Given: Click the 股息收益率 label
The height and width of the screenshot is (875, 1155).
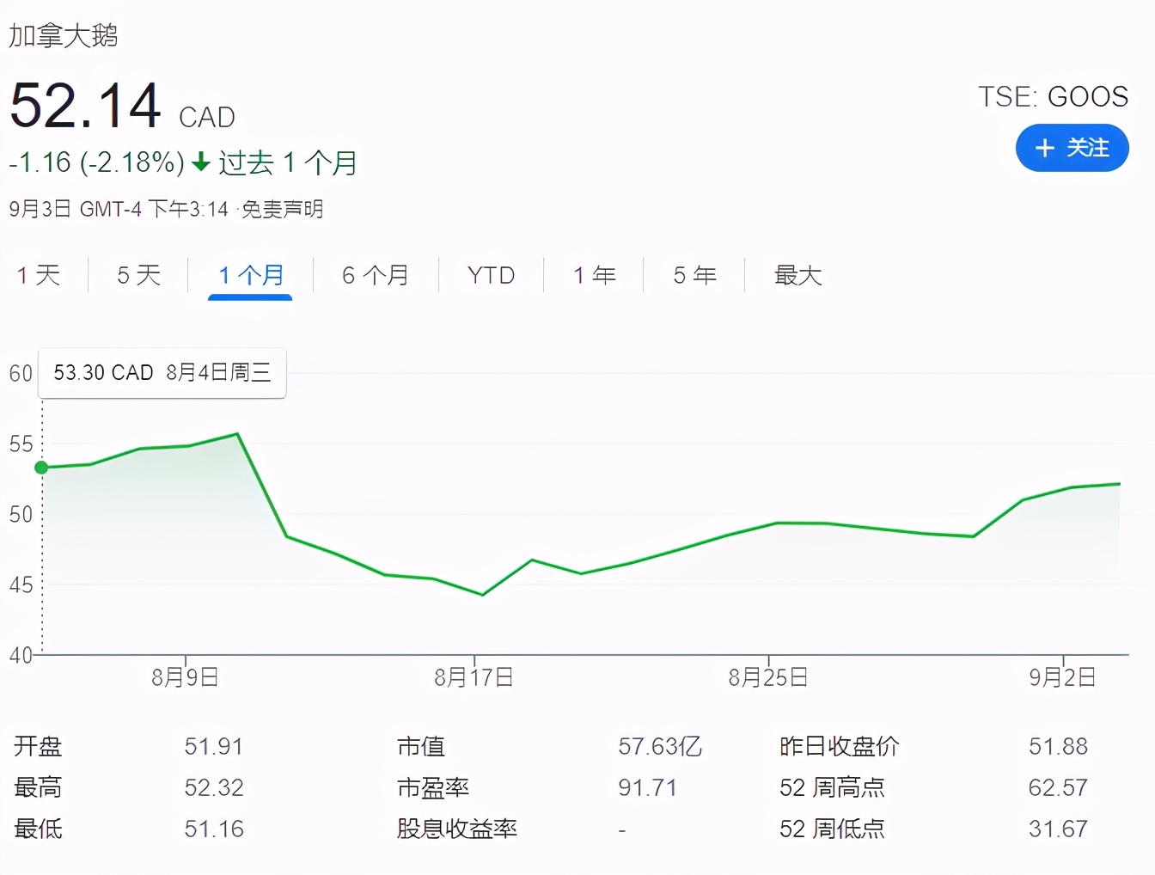Looking at the screenshot, I should (457, 829).
